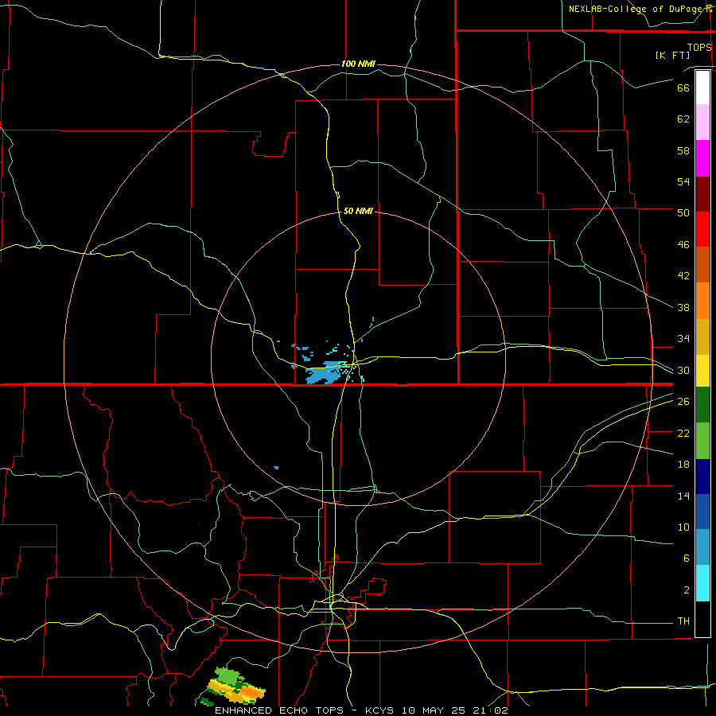Screen dimensions: 716x716
Task: Pick the bright yellow legend segment
Action: point(702,371)
